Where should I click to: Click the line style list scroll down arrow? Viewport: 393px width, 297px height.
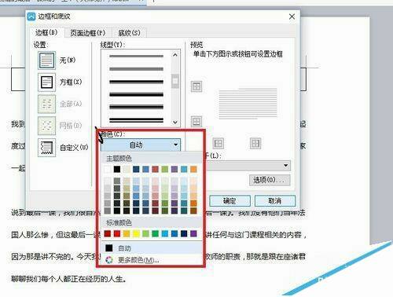175,122
